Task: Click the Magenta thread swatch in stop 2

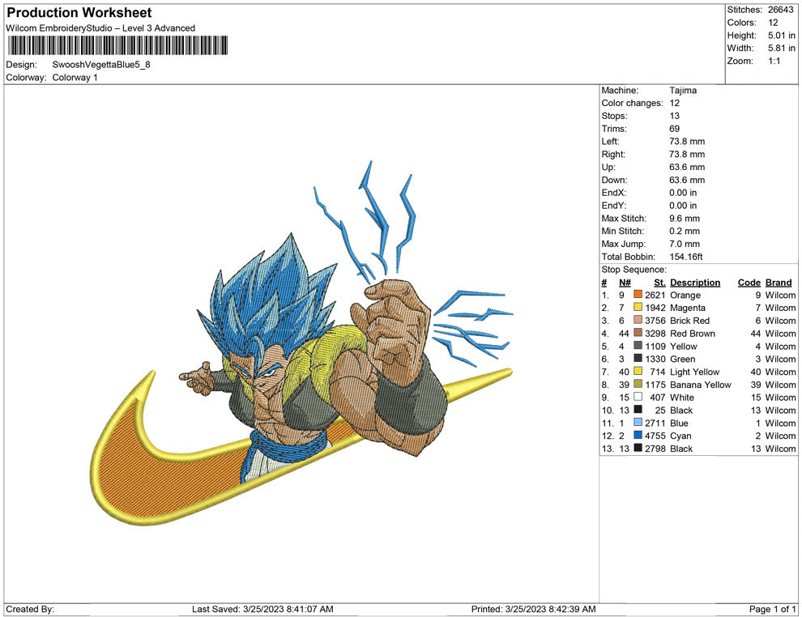Action: tap(638, 307)
